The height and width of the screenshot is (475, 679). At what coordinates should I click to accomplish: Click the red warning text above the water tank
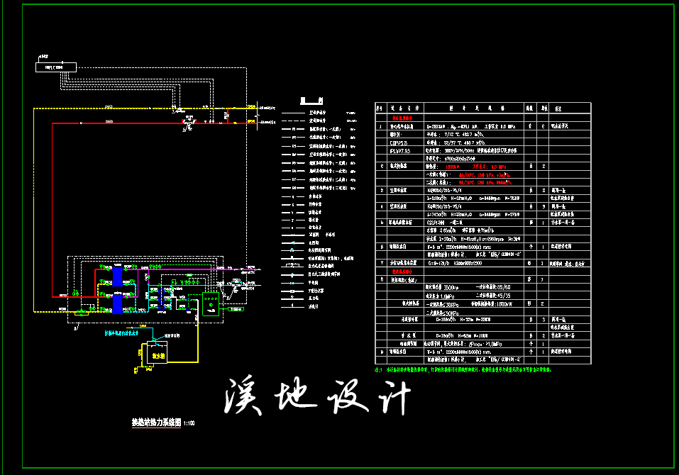(x=119, y=332)
